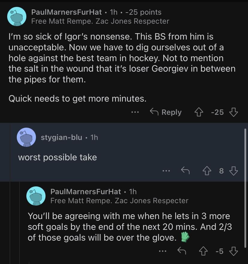Open more options on stygian-blu's comment

pos(166,171)
